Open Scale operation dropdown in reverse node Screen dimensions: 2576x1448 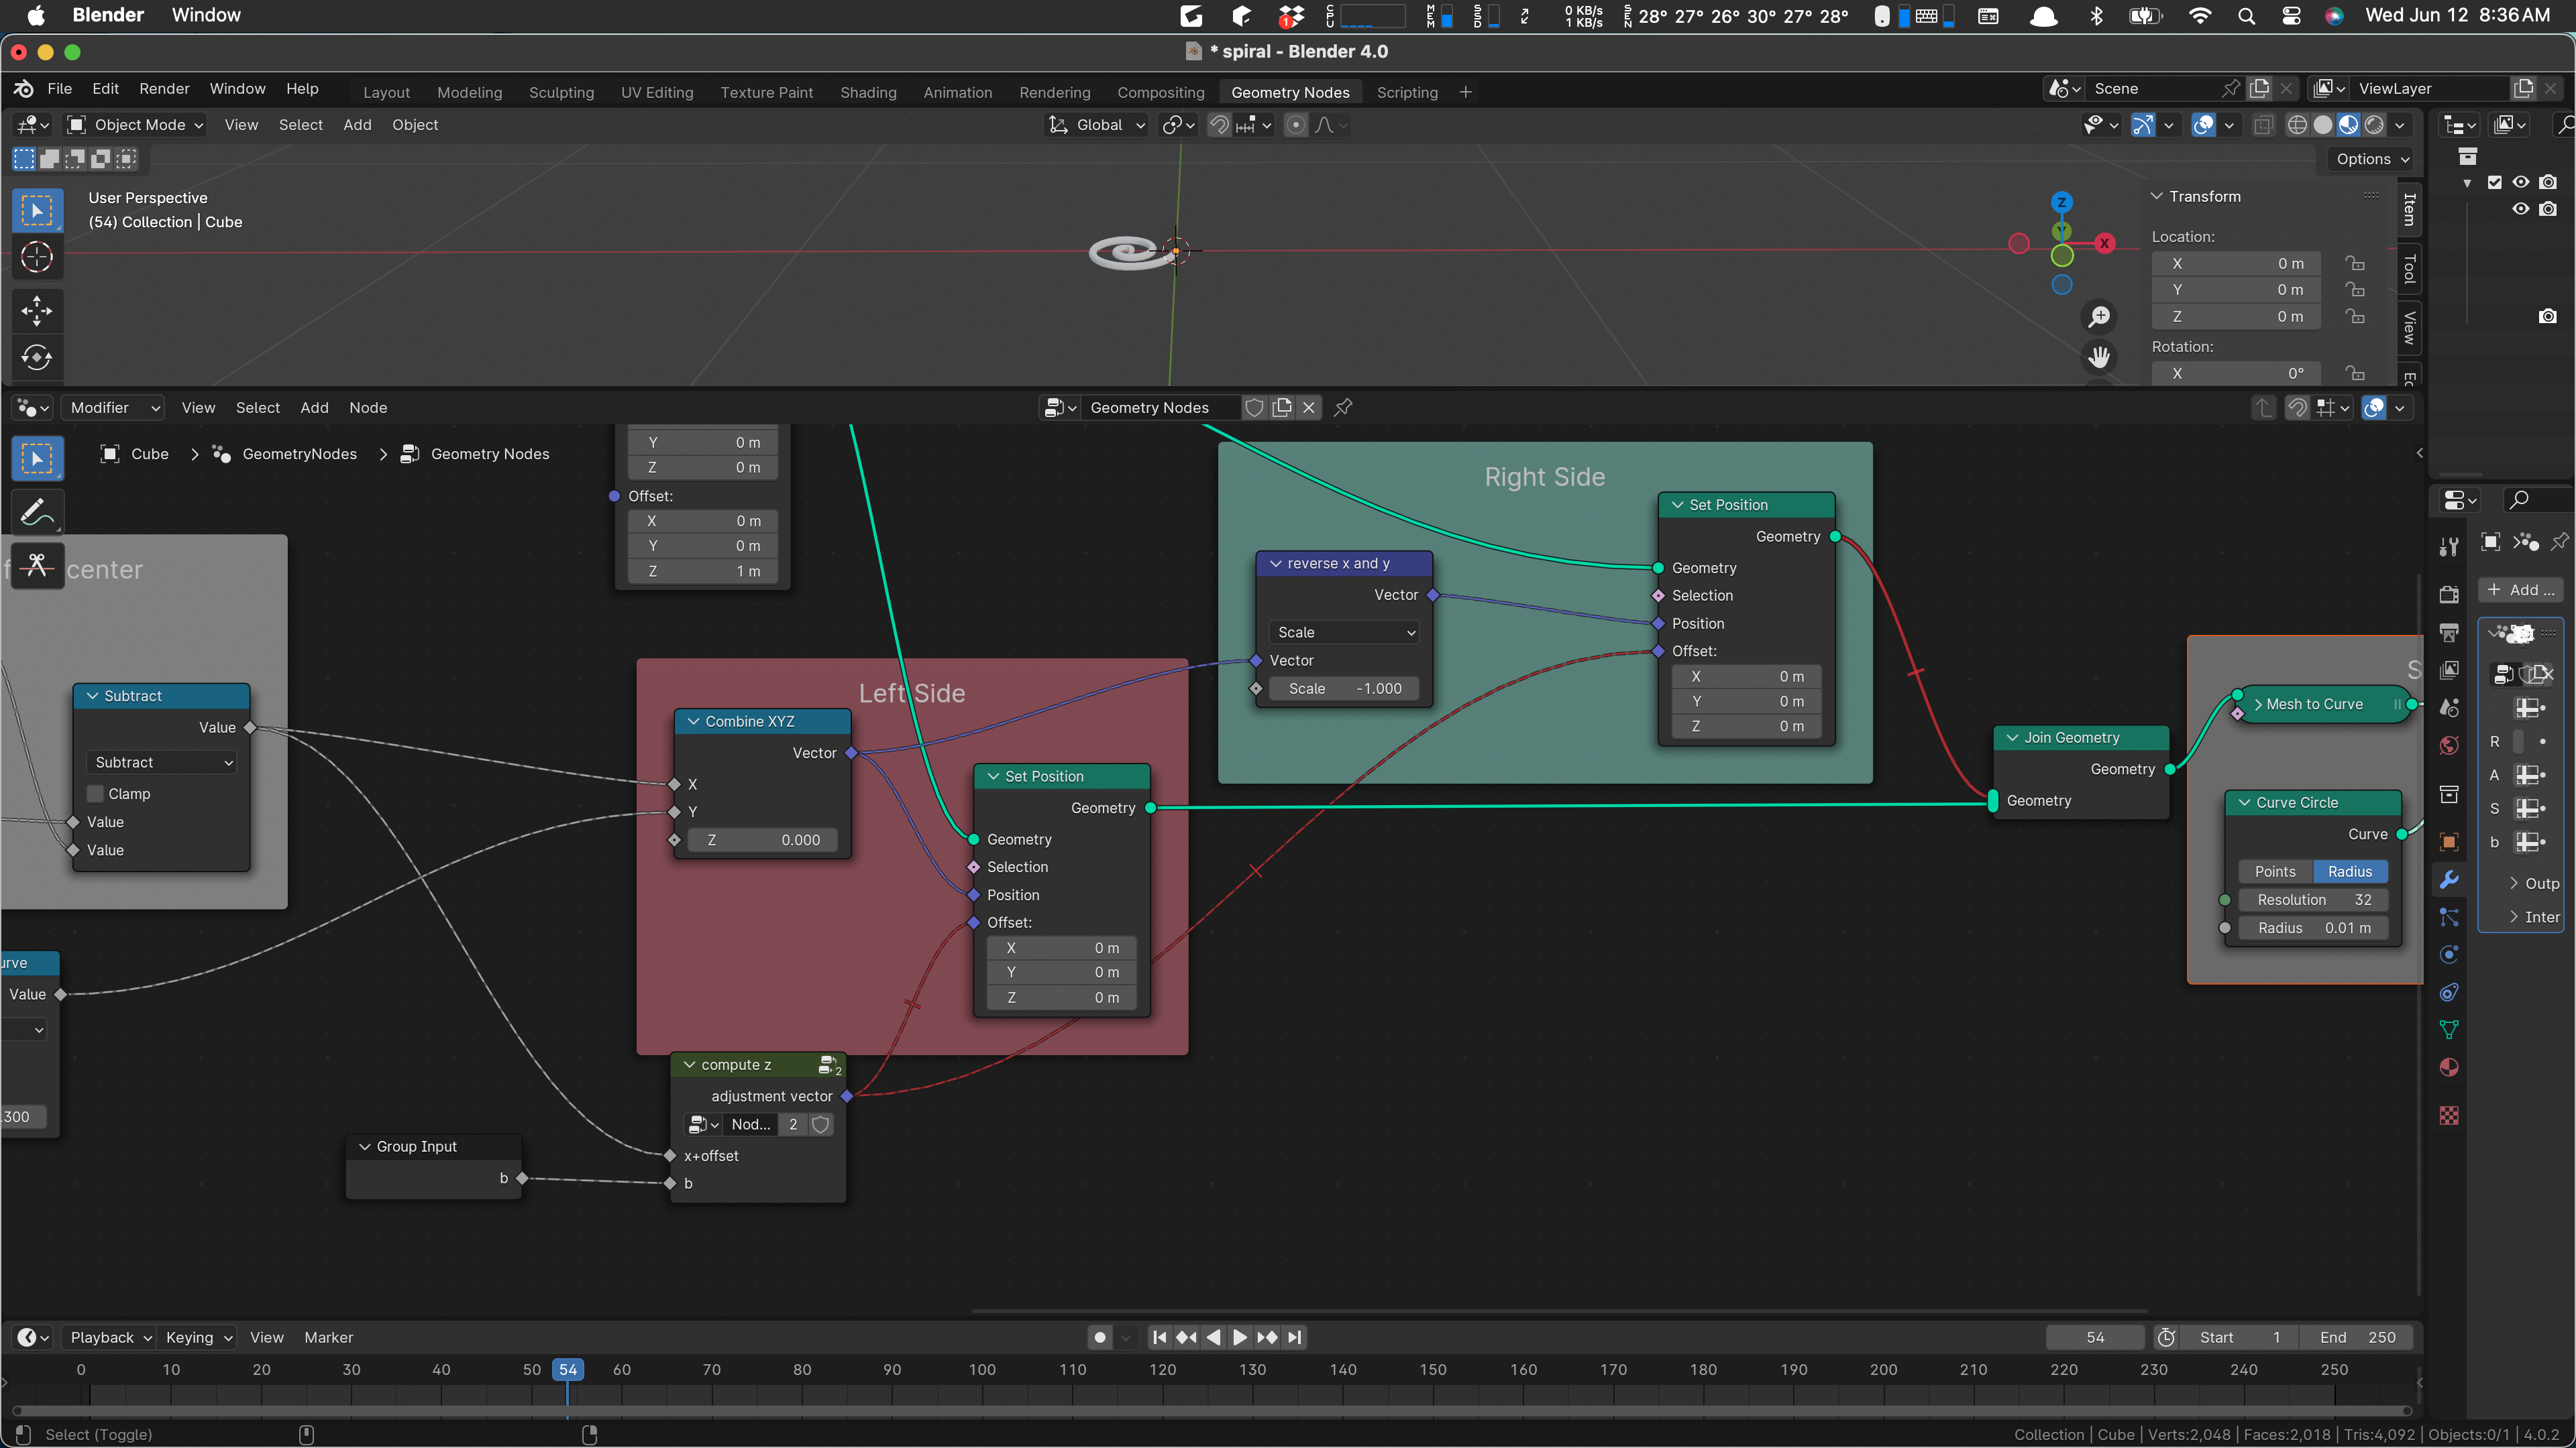[x=1344, y=633]
